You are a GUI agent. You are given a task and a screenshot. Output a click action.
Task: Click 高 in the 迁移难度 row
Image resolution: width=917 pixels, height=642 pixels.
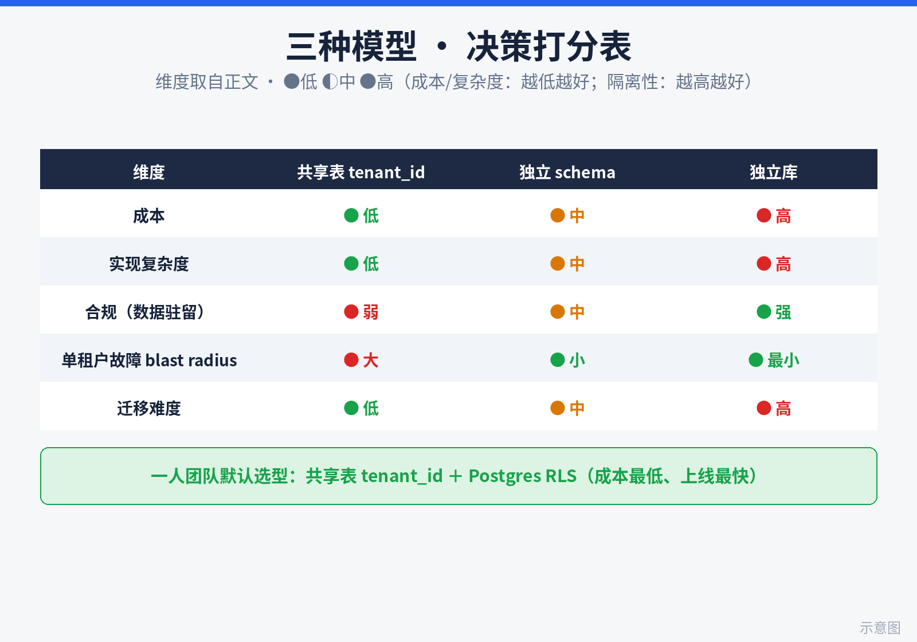point(774,408)
